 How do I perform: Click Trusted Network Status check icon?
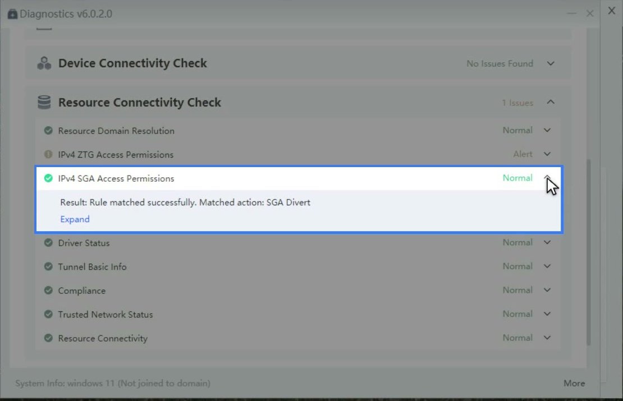point(48,314)
